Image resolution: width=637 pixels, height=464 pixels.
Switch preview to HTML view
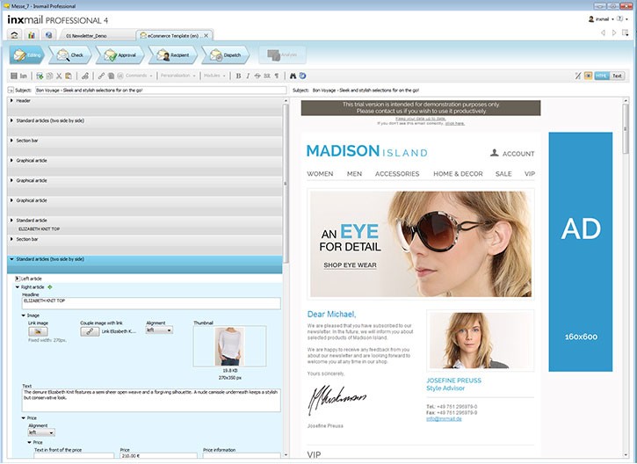602,76
